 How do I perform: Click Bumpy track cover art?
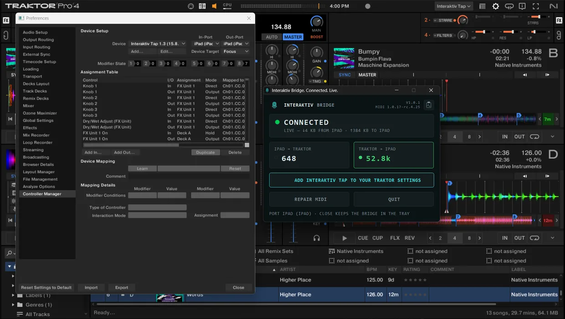344,58
